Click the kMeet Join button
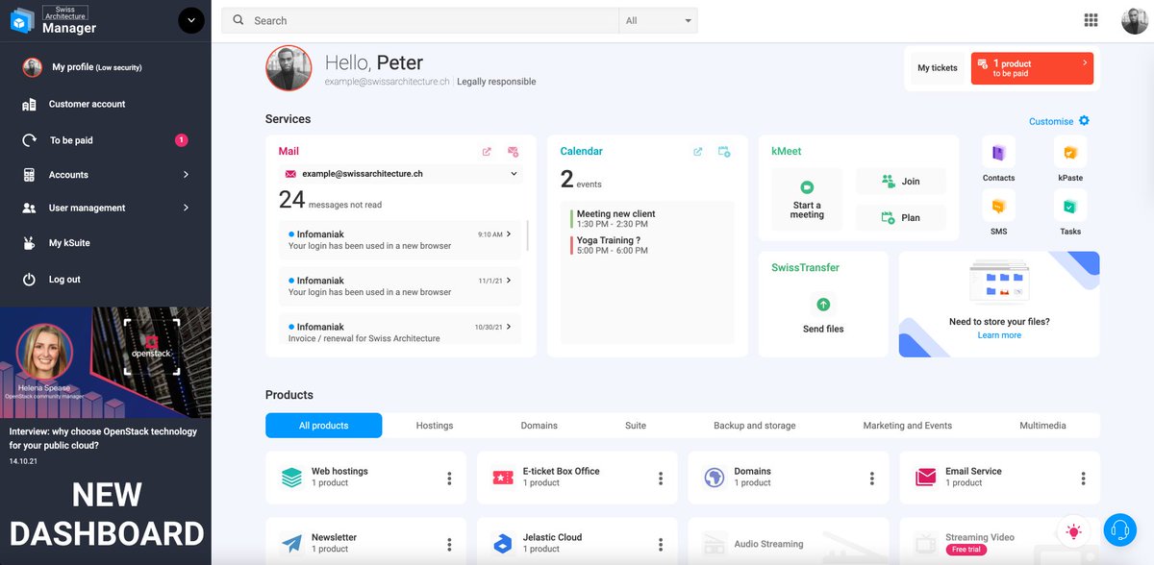Screen dimensions: 1154x565 click(x=900, y=182)
